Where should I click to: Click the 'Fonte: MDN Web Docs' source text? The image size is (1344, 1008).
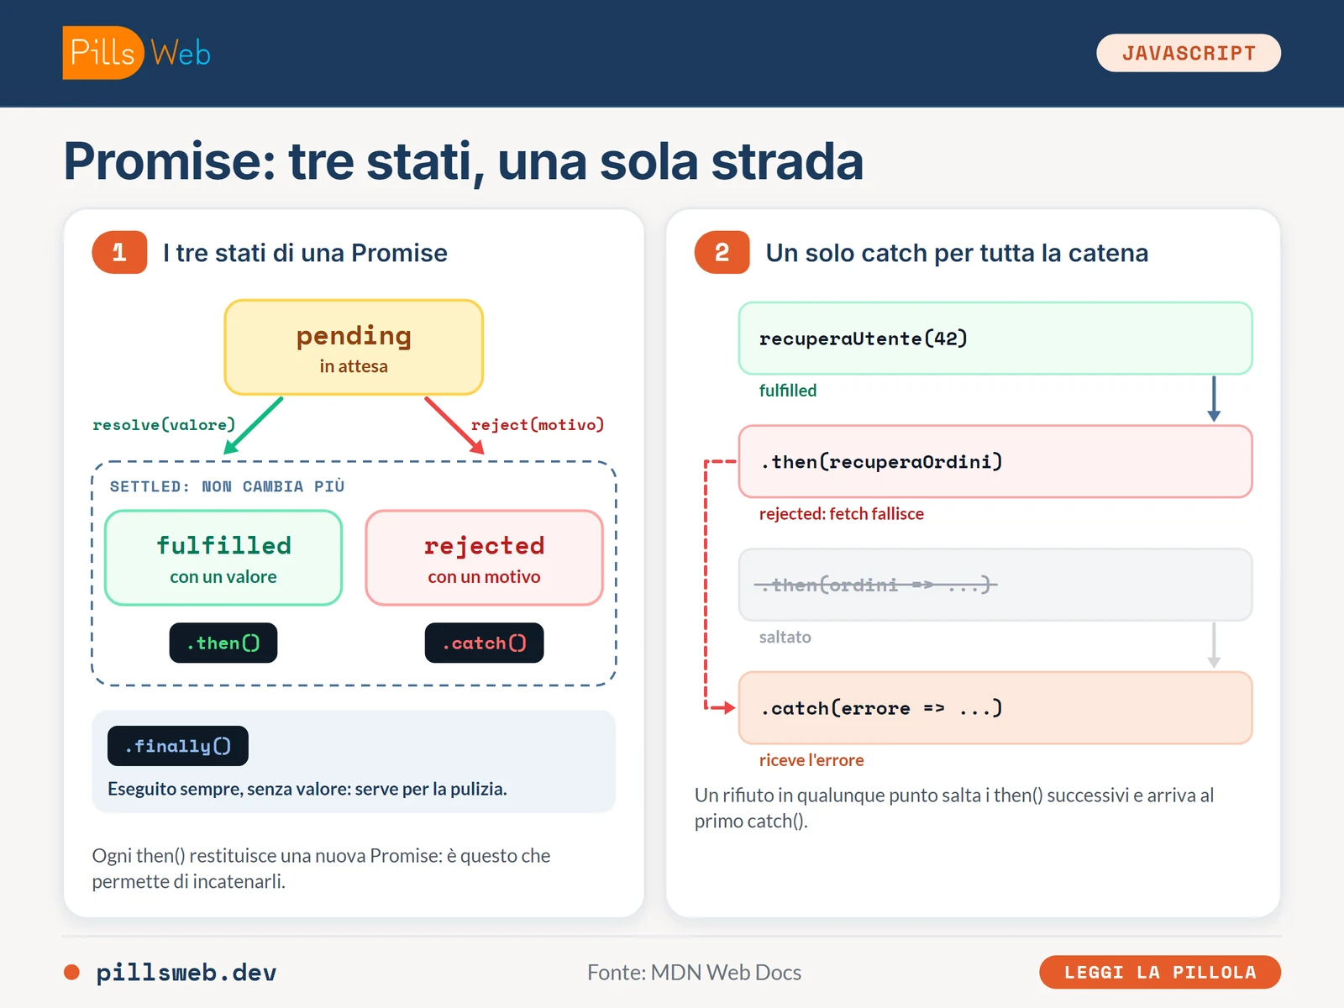[694, 972]
